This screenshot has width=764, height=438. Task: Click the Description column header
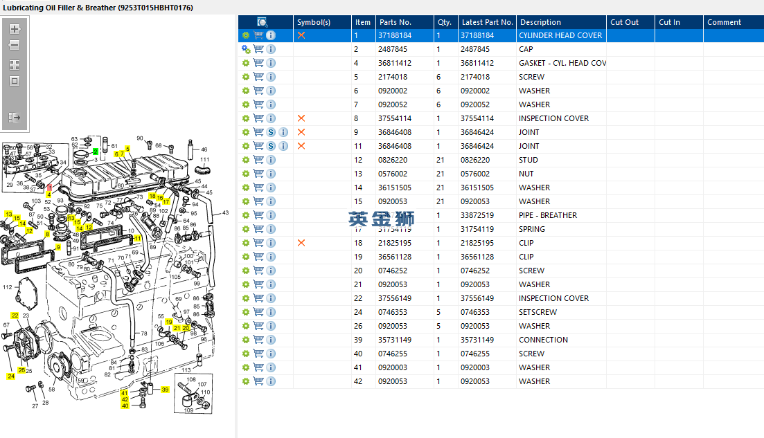(x=540, y=22)
